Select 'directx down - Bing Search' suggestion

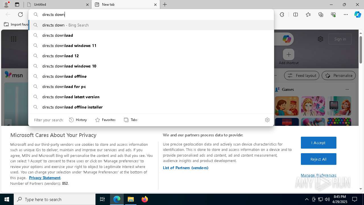(x=151, y=25)
